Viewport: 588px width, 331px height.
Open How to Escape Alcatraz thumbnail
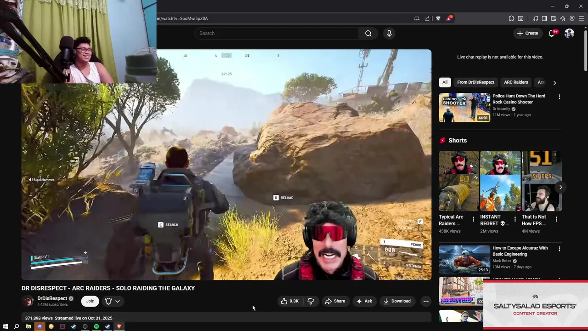464,260
